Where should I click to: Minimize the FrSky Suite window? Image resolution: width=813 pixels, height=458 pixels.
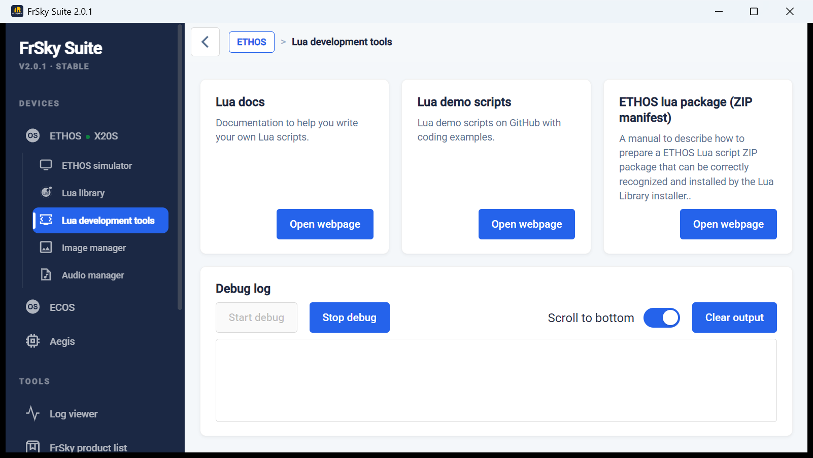[719, 11]
